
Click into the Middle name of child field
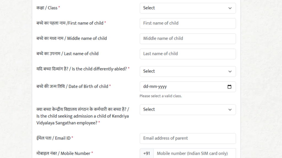point(188,38)
